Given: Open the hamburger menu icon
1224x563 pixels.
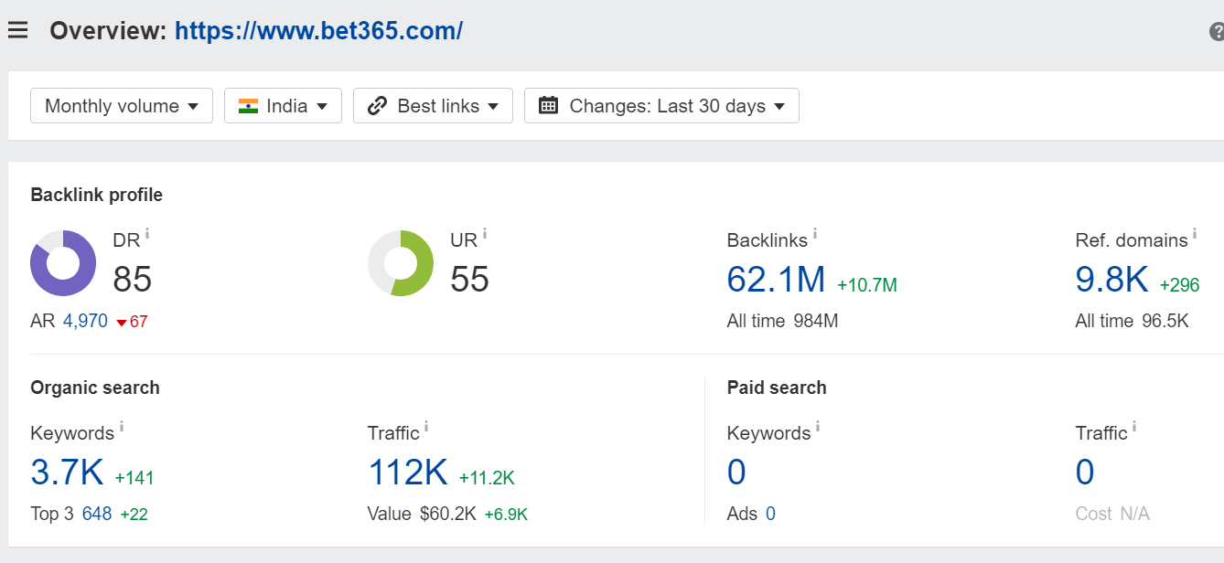Looking at the screenshot, I should click(x=18, y=31).
